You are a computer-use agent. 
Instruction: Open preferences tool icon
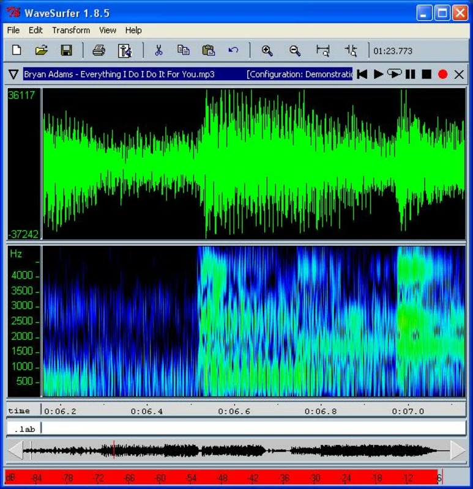click(125, 51)
